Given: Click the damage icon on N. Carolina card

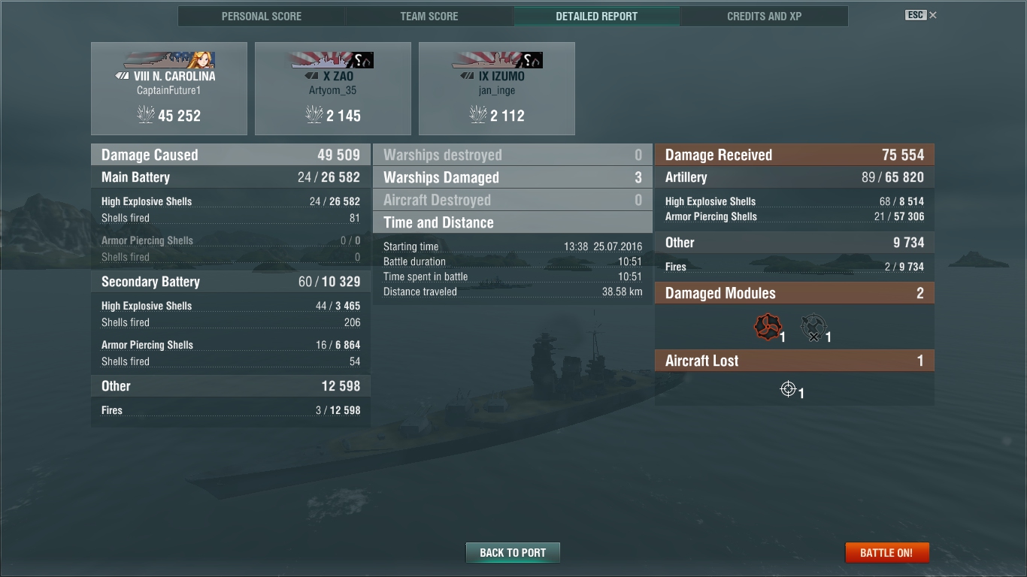Looking at the screenshot, I should coord(146,114).
